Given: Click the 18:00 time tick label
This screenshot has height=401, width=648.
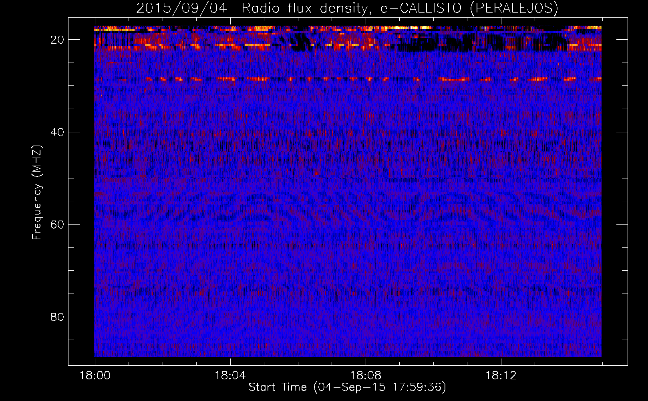Looking at the screenshot, I should (95, 376).
